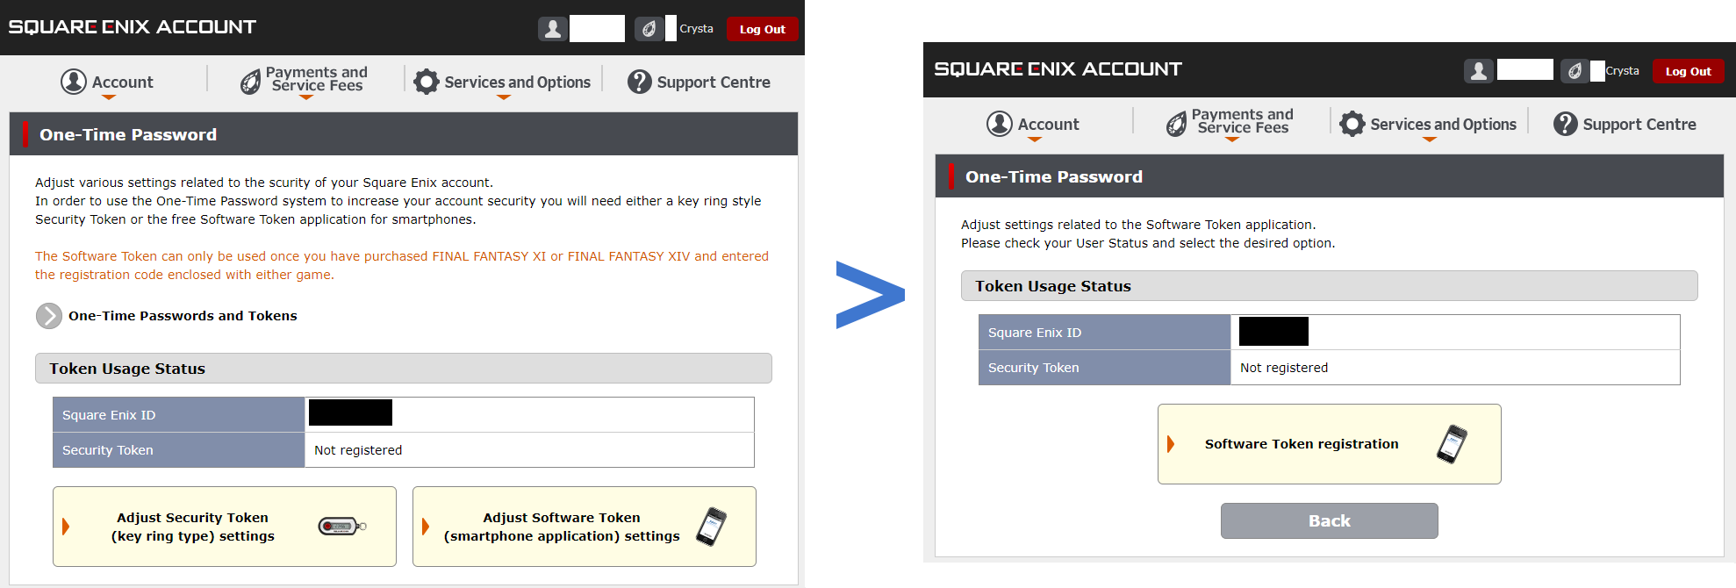Click Support question-mark icon in left navigation
Screen dimensions: 1736x588
[640, 82]
